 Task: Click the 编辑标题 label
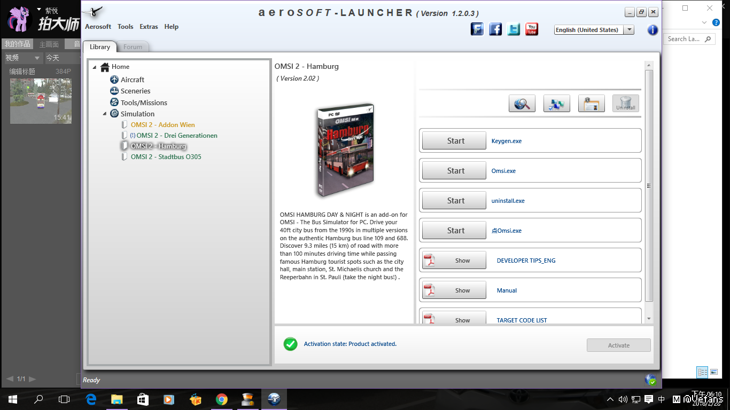click(x=22, y=72)
